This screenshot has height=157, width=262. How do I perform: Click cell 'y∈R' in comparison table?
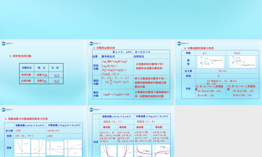click(x=50, y=136)
